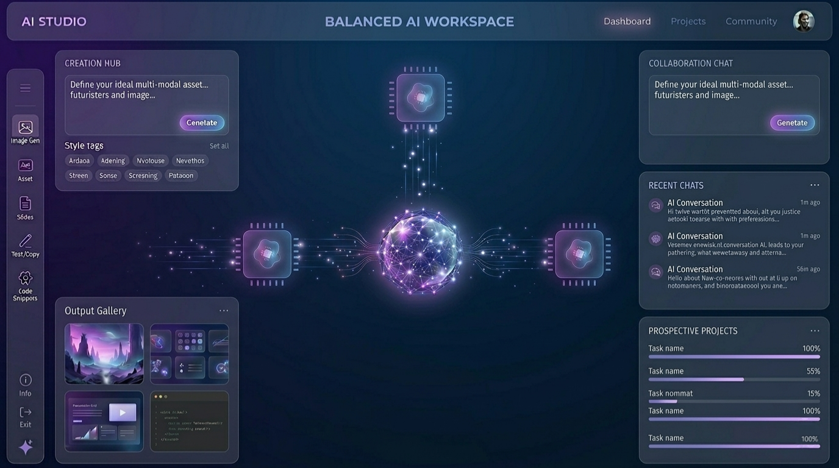Screen dimensions: 839x468
Task: Open Output Gallery more options menu
Action: (x=224, y=311)
